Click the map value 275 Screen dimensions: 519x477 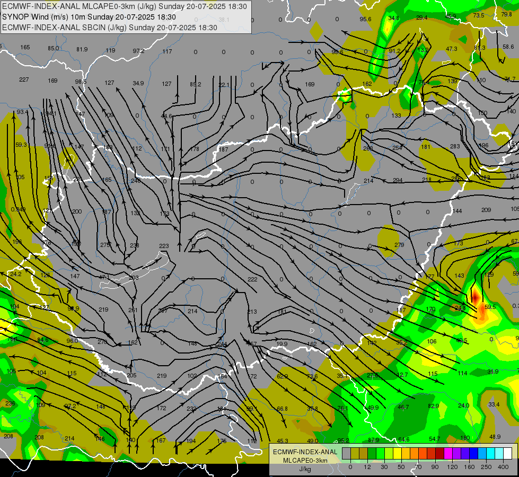pos(105,245)
